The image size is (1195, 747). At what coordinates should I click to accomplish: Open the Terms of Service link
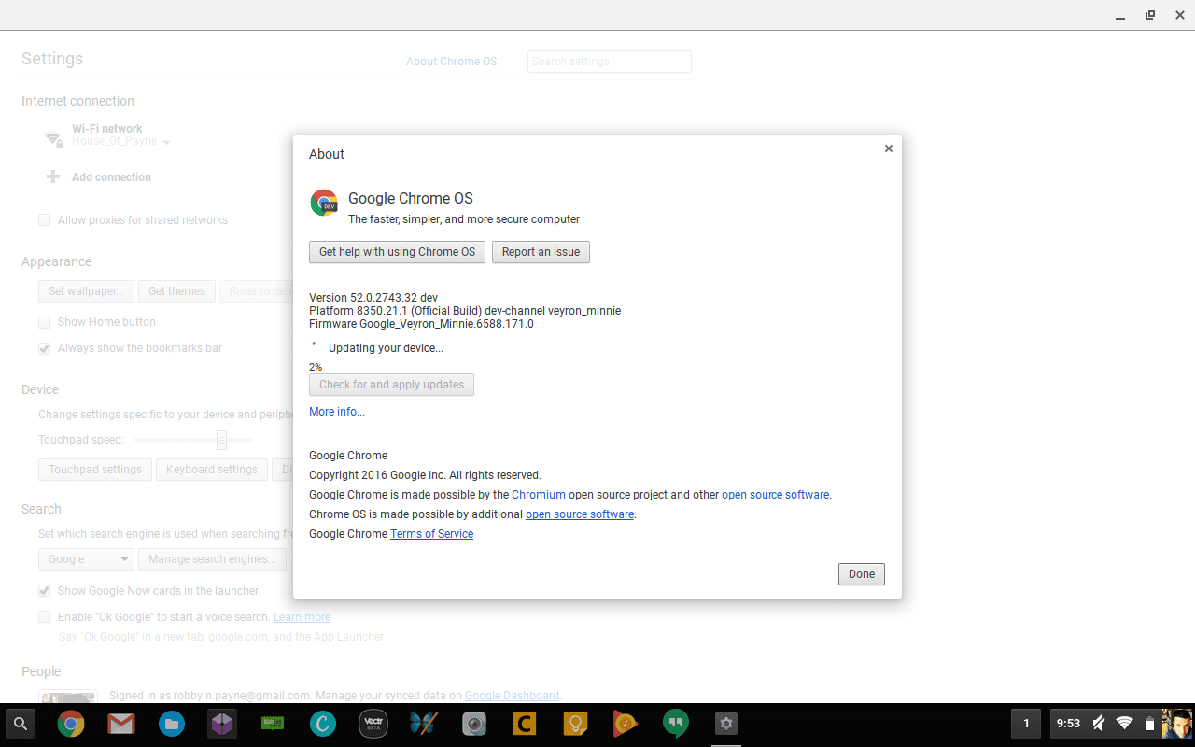431,534
